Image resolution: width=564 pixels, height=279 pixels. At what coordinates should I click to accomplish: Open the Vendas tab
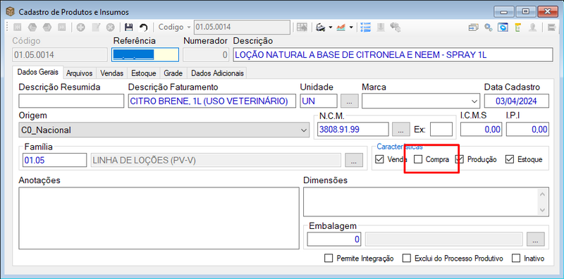pos(112,73)
